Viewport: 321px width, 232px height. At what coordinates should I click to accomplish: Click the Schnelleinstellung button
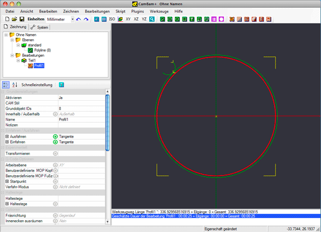(x=37, y=85)
